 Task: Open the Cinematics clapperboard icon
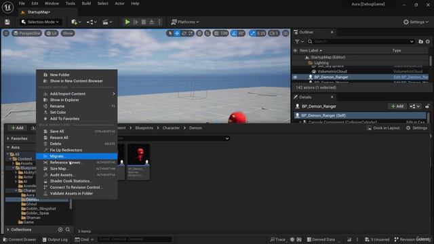[x=107, y=22]
